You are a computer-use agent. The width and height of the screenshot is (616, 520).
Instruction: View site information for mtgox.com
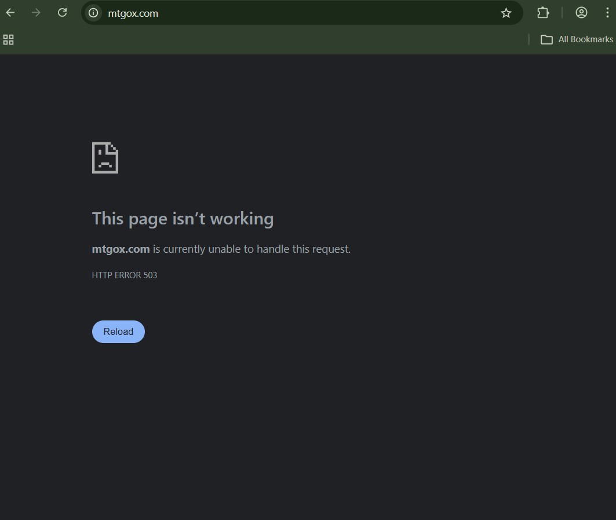(x=93, y=13)
